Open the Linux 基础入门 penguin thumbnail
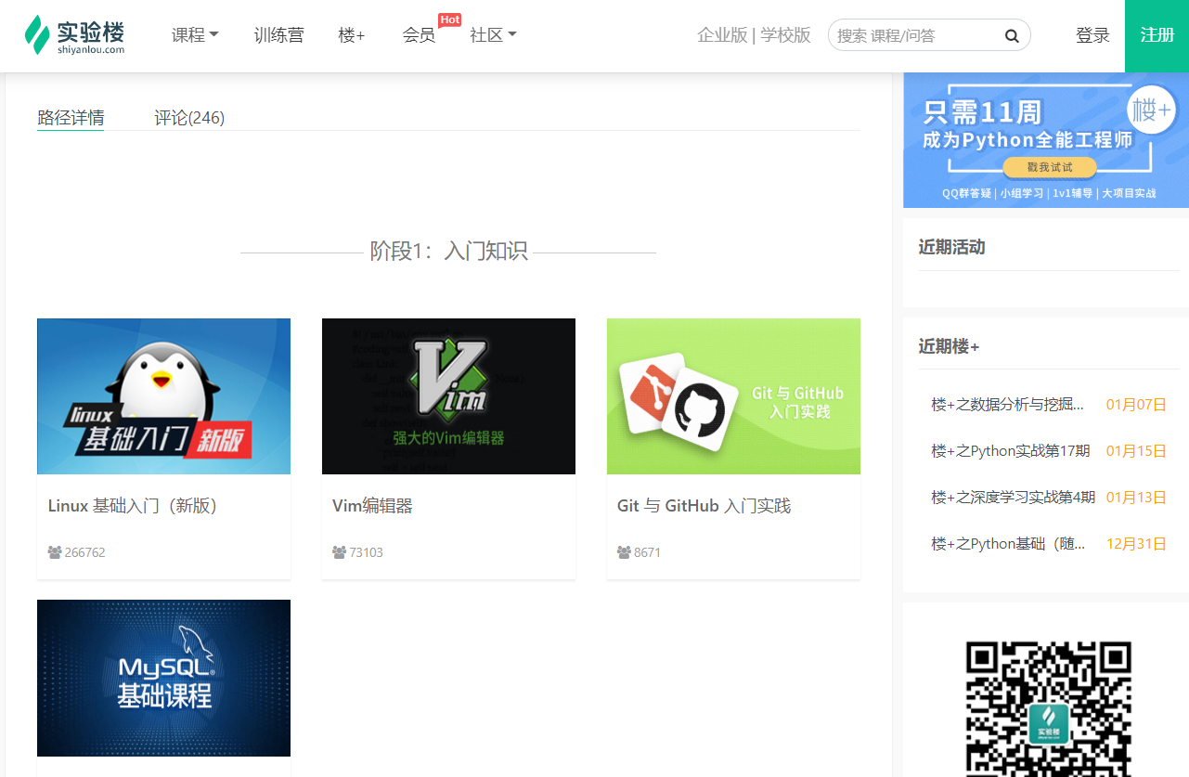This screenshot has height=777, width=1189. 163,396
